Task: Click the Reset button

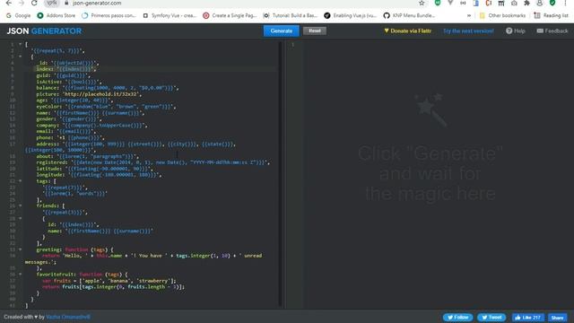Action: coord(315,31)
